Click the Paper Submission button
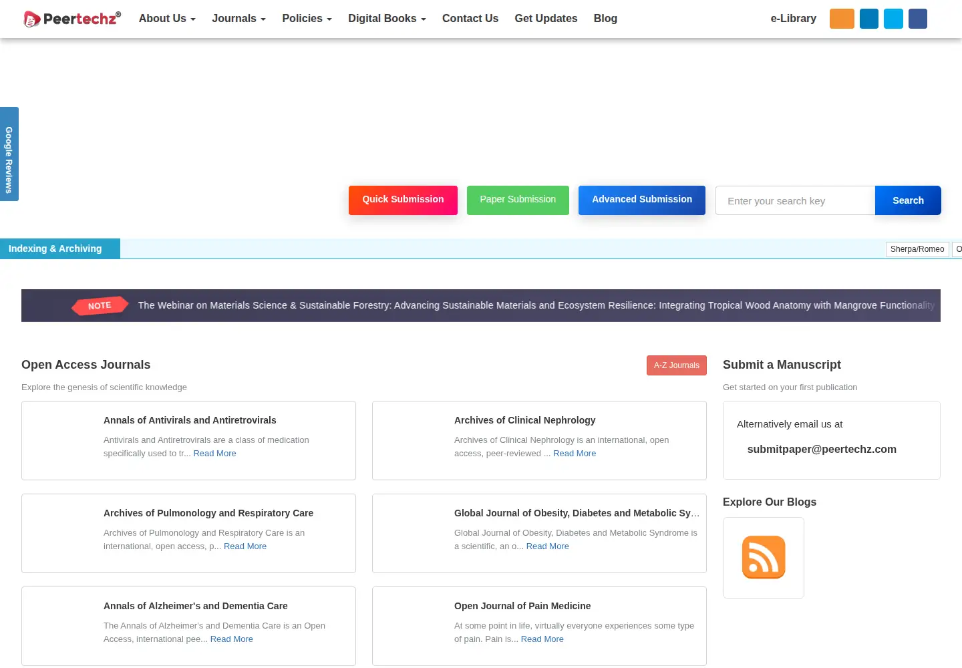Viewport: 962px width, 668px height. 518,200
